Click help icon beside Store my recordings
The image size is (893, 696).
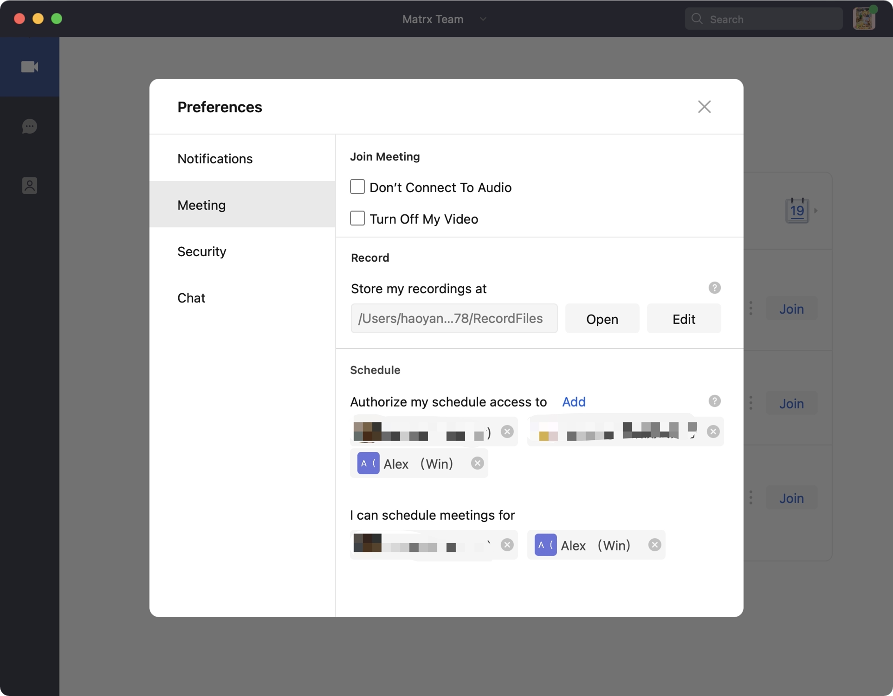(714, 288)
